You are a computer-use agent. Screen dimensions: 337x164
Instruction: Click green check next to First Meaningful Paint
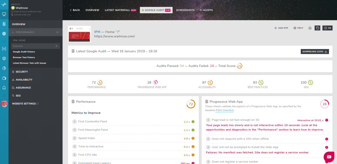193,130
